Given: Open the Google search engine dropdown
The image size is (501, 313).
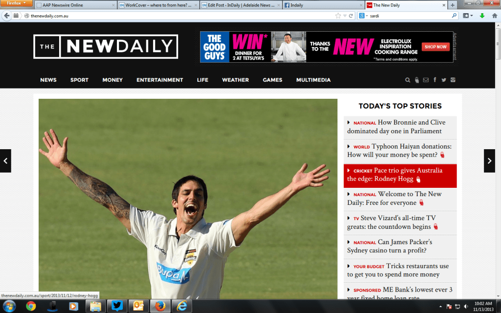Looking at the screenshot, I should click(365, 15).
